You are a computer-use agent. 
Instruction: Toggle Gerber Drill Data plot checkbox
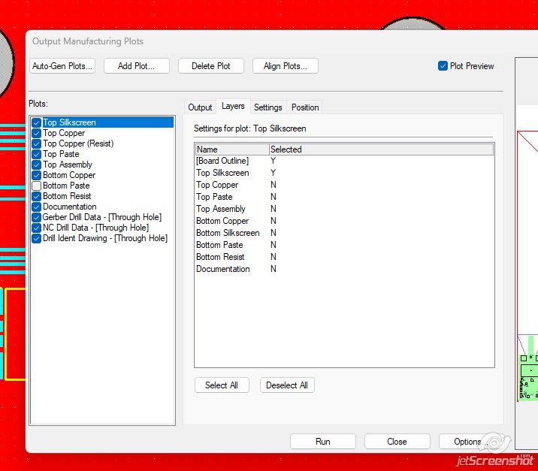point(36,217)
